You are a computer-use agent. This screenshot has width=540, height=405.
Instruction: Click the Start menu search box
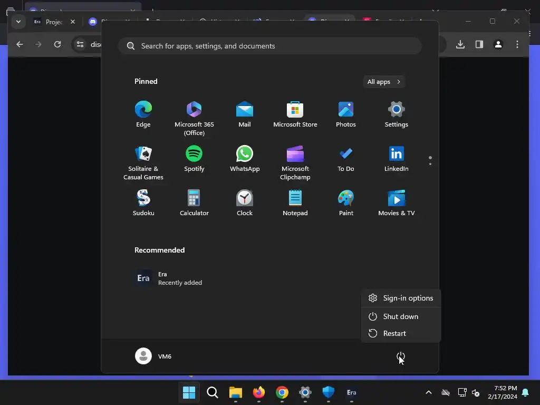270,46
